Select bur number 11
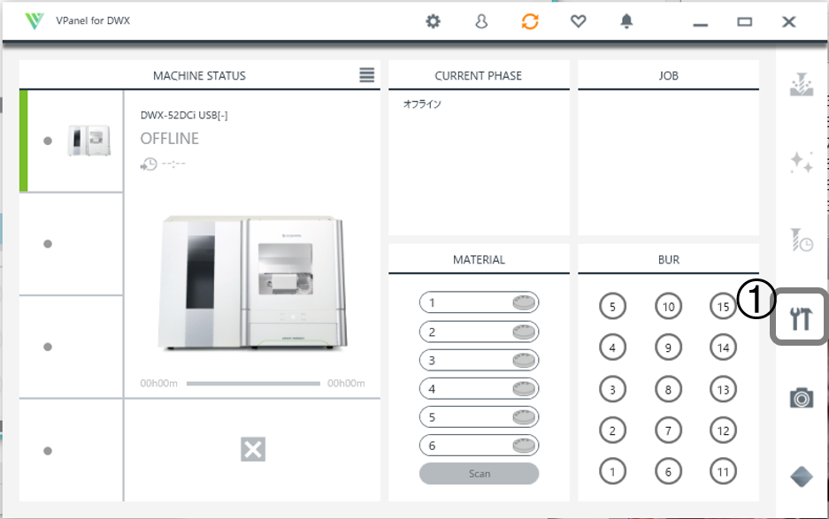 [x=723, y=471]
